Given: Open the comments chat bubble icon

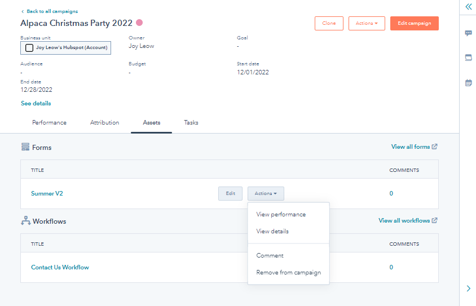Looking at the screenshot, I should (x=469, y=33).
